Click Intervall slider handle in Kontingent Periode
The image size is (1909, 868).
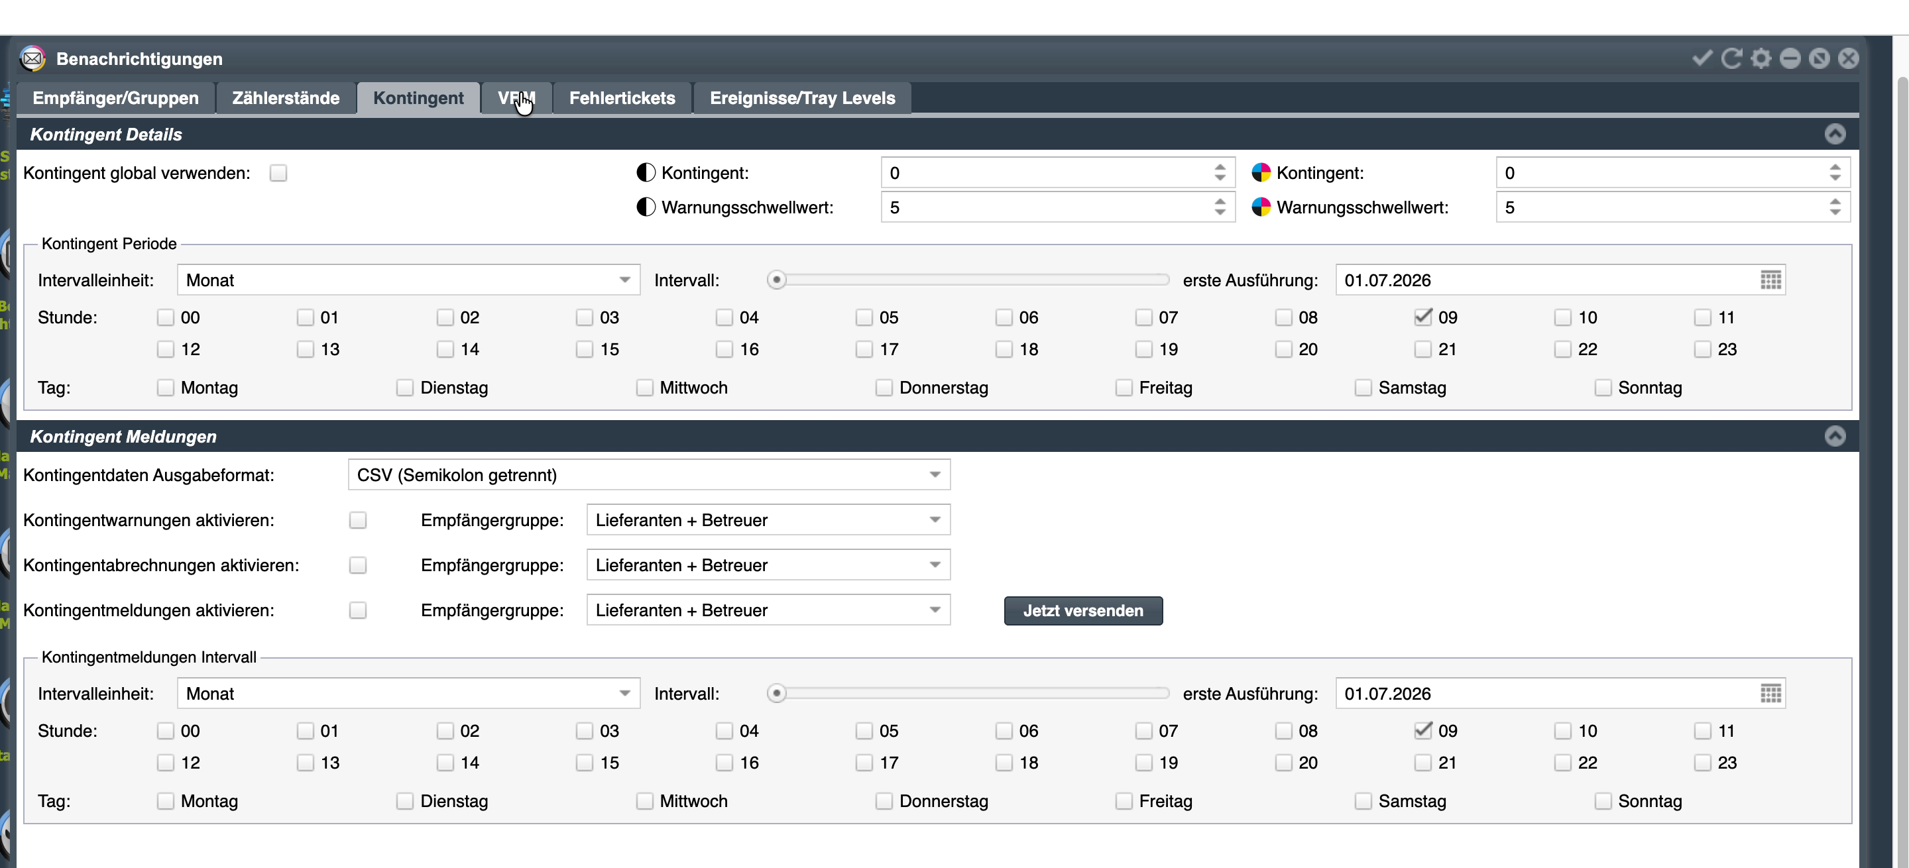tap(776, 280)
